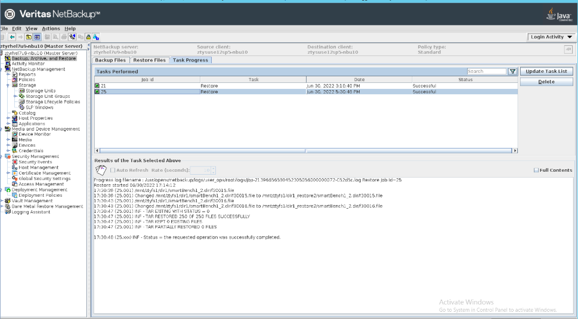Click the Security Events icon
This screenshot has width=578, height=319.
[15, 162]
